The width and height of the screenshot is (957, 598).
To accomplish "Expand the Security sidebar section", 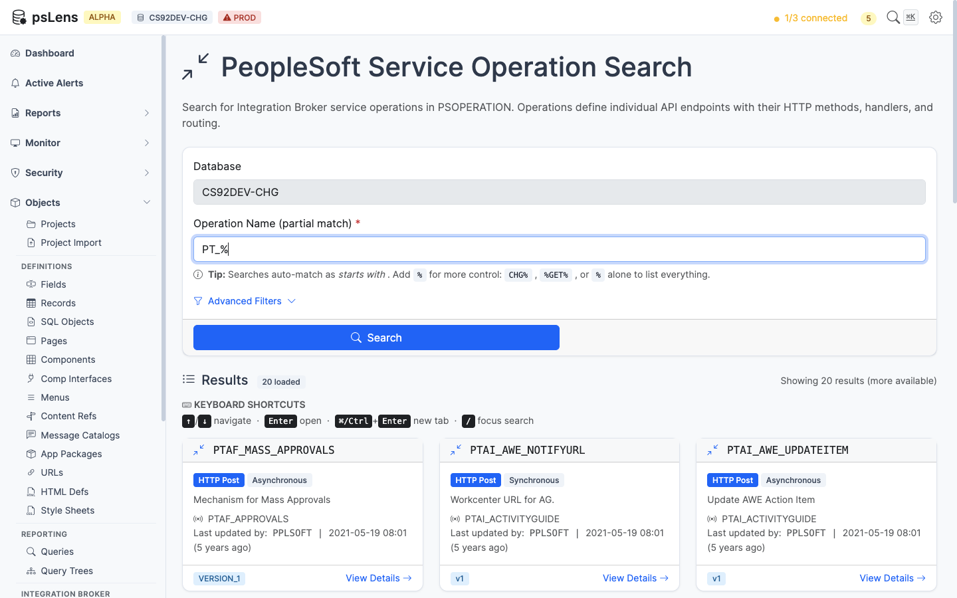I will (x=80, y=173).
